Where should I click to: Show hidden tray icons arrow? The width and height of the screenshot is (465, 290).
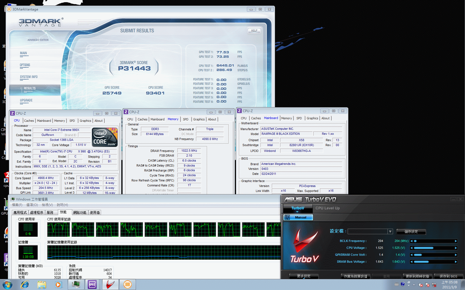coord(414,285)
